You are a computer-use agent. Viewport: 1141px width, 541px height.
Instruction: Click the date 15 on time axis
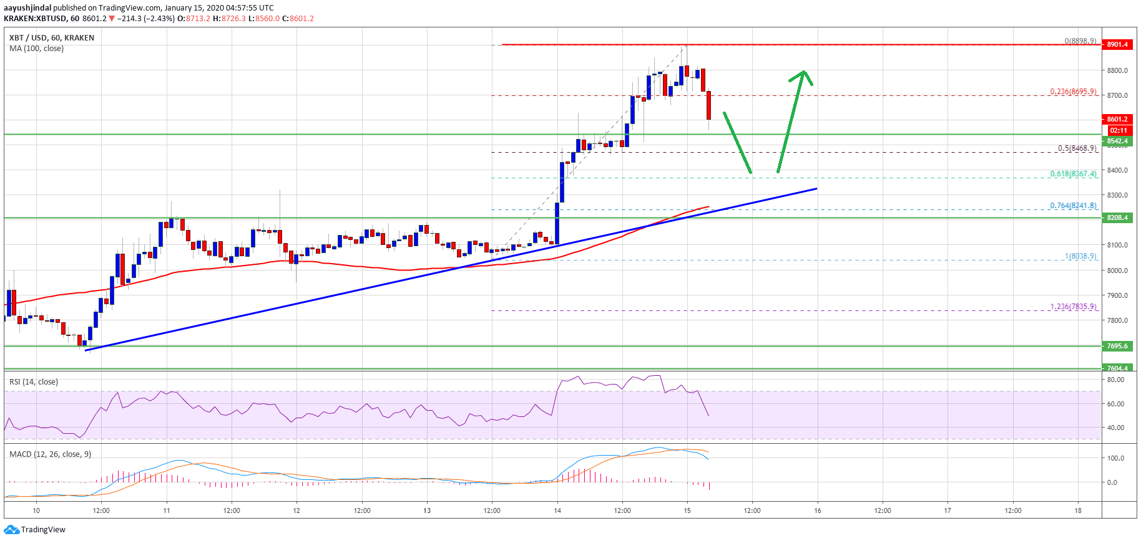click(x=687, y=510)
